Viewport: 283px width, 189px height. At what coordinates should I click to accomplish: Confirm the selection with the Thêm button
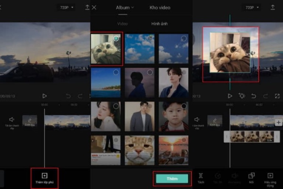pyautogui.click(x=172, y=179)
